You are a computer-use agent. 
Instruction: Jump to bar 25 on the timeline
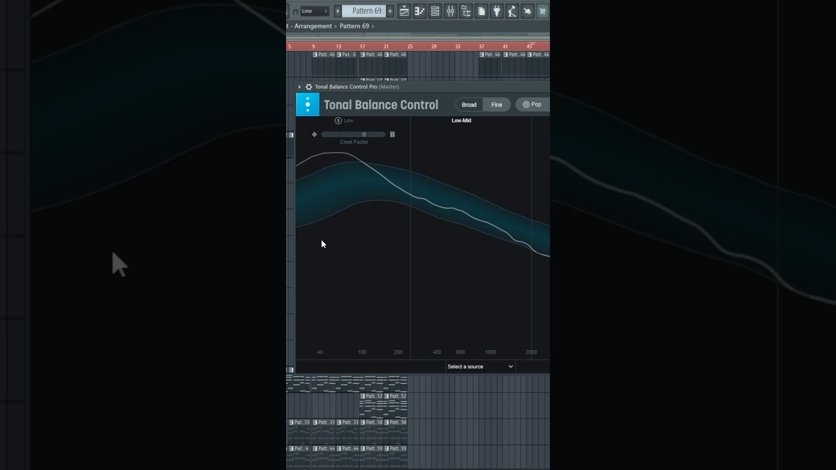click(x=410, y=46)
